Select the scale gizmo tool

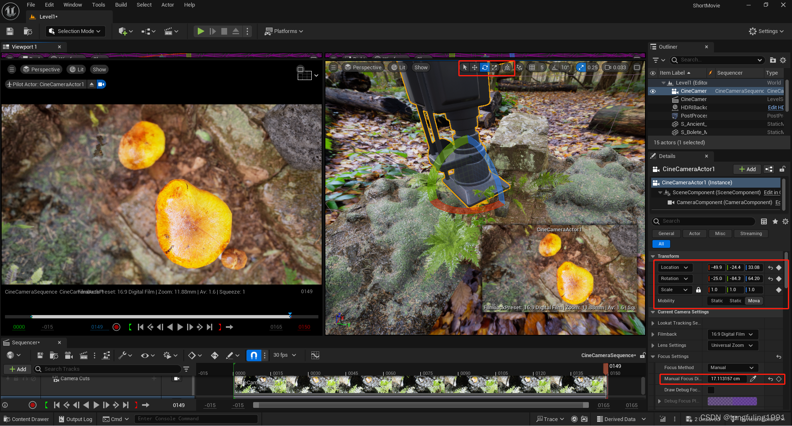tap(494, 67)
